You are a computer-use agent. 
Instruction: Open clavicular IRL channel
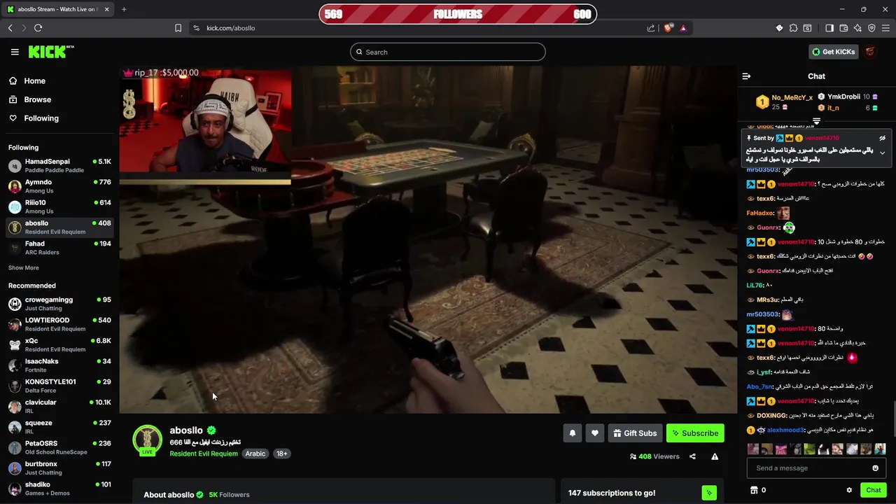tap(59, 406)
